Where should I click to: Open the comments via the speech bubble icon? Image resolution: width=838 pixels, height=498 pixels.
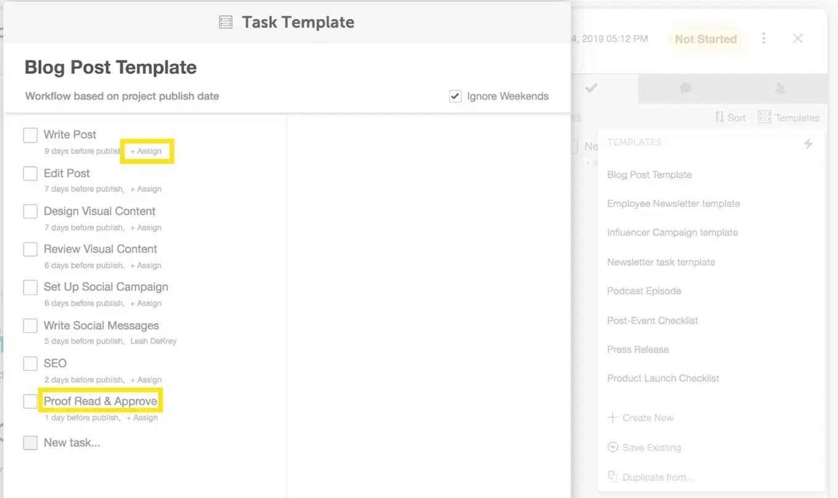coord(685,88)
